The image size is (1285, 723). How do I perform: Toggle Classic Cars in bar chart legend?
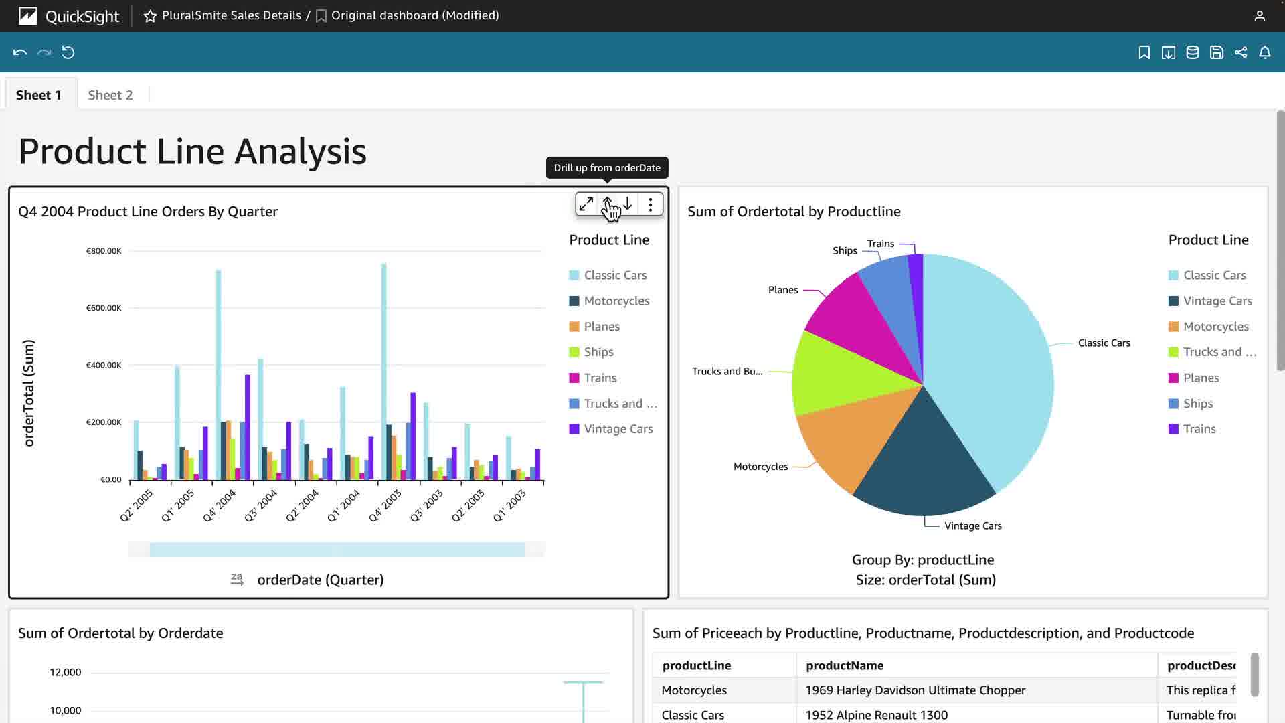(x=615, y=275)
